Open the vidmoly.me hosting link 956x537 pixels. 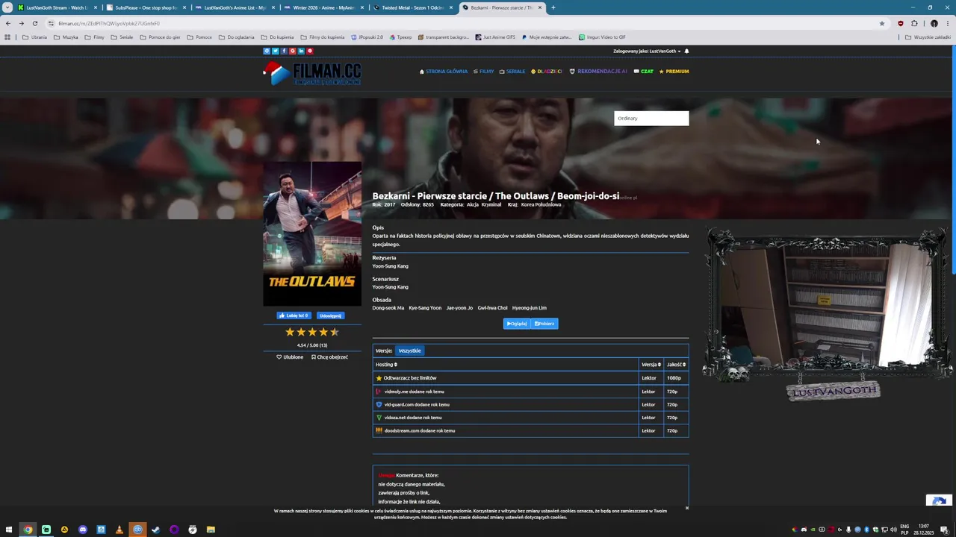(414, 392)
